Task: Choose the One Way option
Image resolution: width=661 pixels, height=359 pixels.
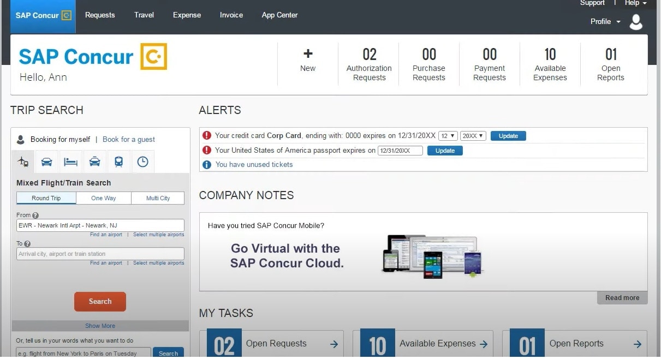Action: (104, 198)
